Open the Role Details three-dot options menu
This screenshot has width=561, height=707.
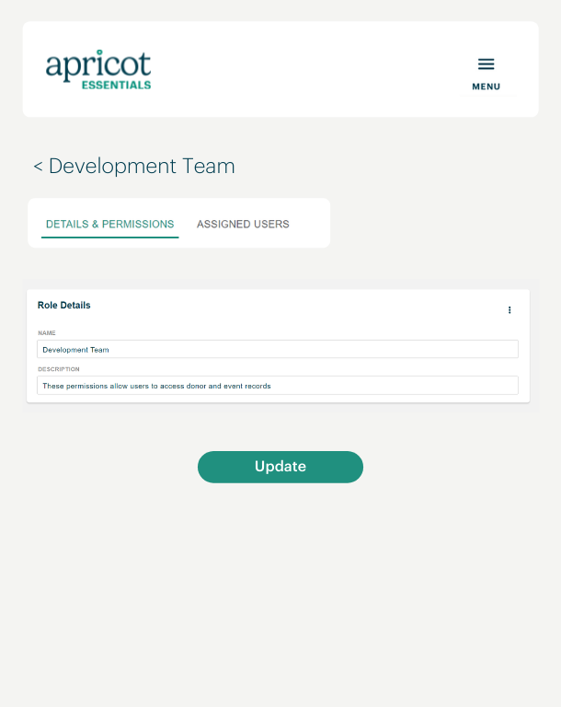[509, 310]
